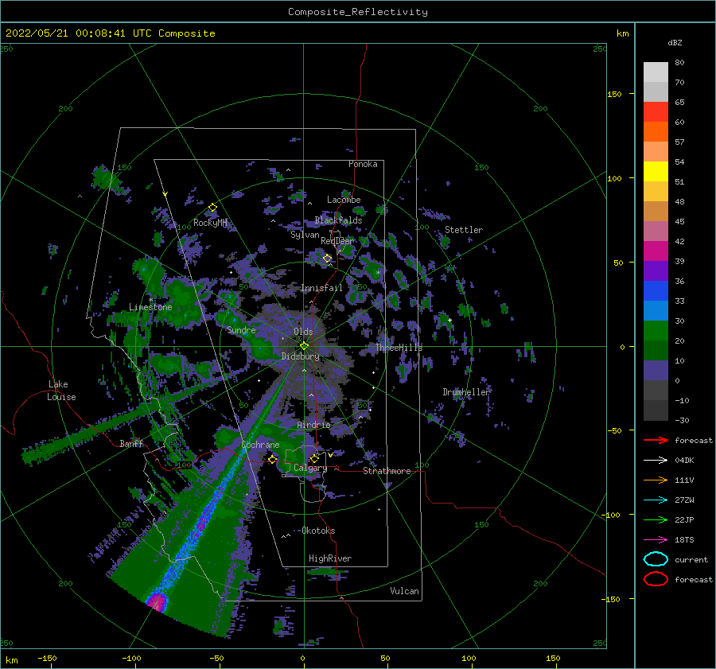716x669 pixels.
Task: Select the orange 111V arrow legend icon
Action: (656, 480)
